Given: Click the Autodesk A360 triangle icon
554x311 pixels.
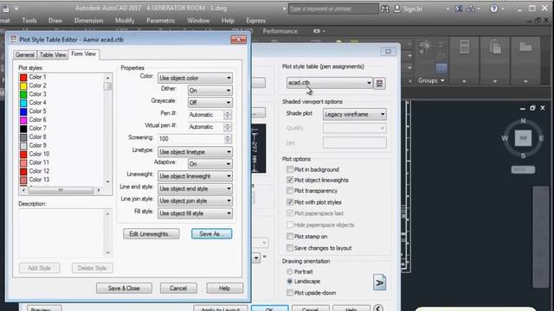Looking at the screenshot, I should tap(471, 9).
